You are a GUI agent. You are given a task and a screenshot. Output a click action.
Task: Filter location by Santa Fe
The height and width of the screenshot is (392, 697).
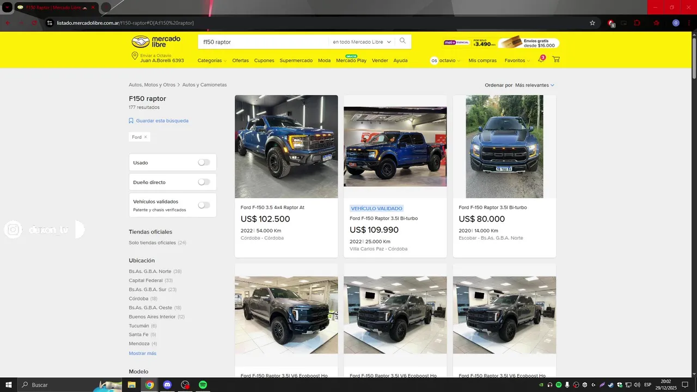click(x=139, y=334)
